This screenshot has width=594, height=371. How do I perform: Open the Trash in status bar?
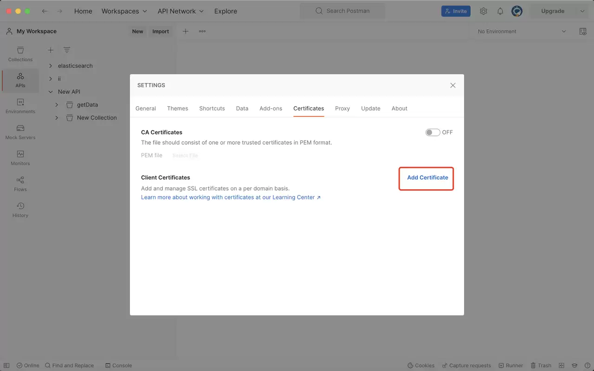541,365
